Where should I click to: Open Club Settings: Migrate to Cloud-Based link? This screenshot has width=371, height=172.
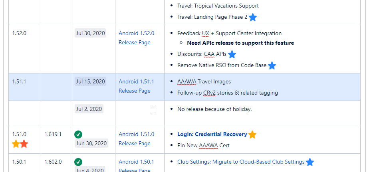click(241, 162)
